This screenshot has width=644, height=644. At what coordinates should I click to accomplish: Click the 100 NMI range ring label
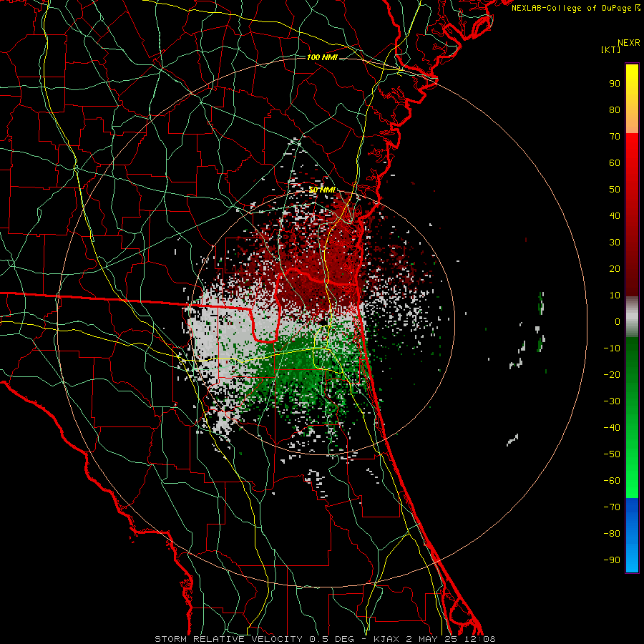pyautogui.click(x=322, y=57)
